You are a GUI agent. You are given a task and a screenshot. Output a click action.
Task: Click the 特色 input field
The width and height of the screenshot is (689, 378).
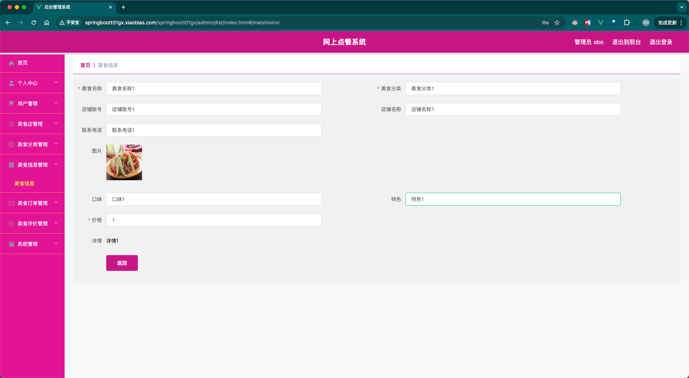click(513, 199)
